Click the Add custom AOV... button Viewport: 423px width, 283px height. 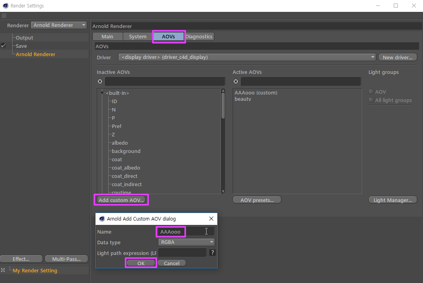pyautogui.click(x=121, y=200)
